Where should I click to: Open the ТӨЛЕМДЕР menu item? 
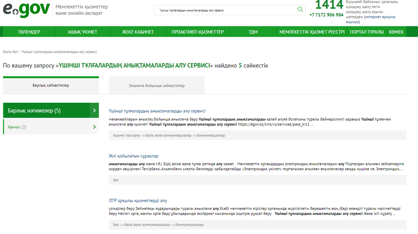click(x=30, y=32)
